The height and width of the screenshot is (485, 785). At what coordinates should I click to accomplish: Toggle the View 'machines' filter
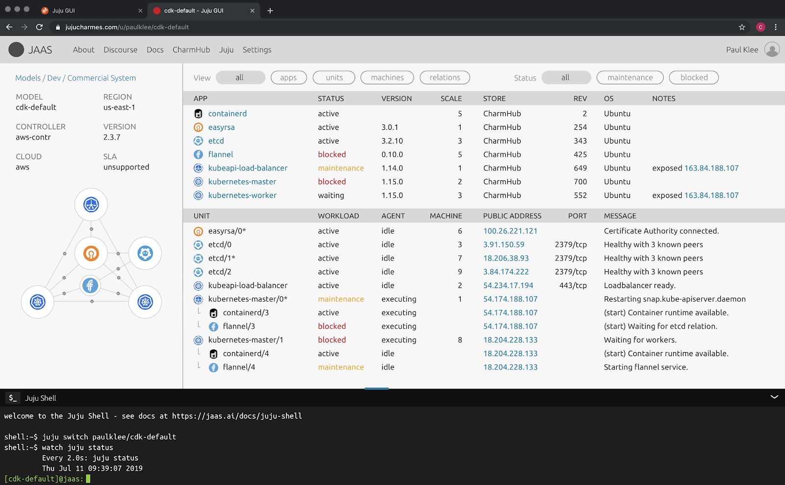click(x=387, y=77)
